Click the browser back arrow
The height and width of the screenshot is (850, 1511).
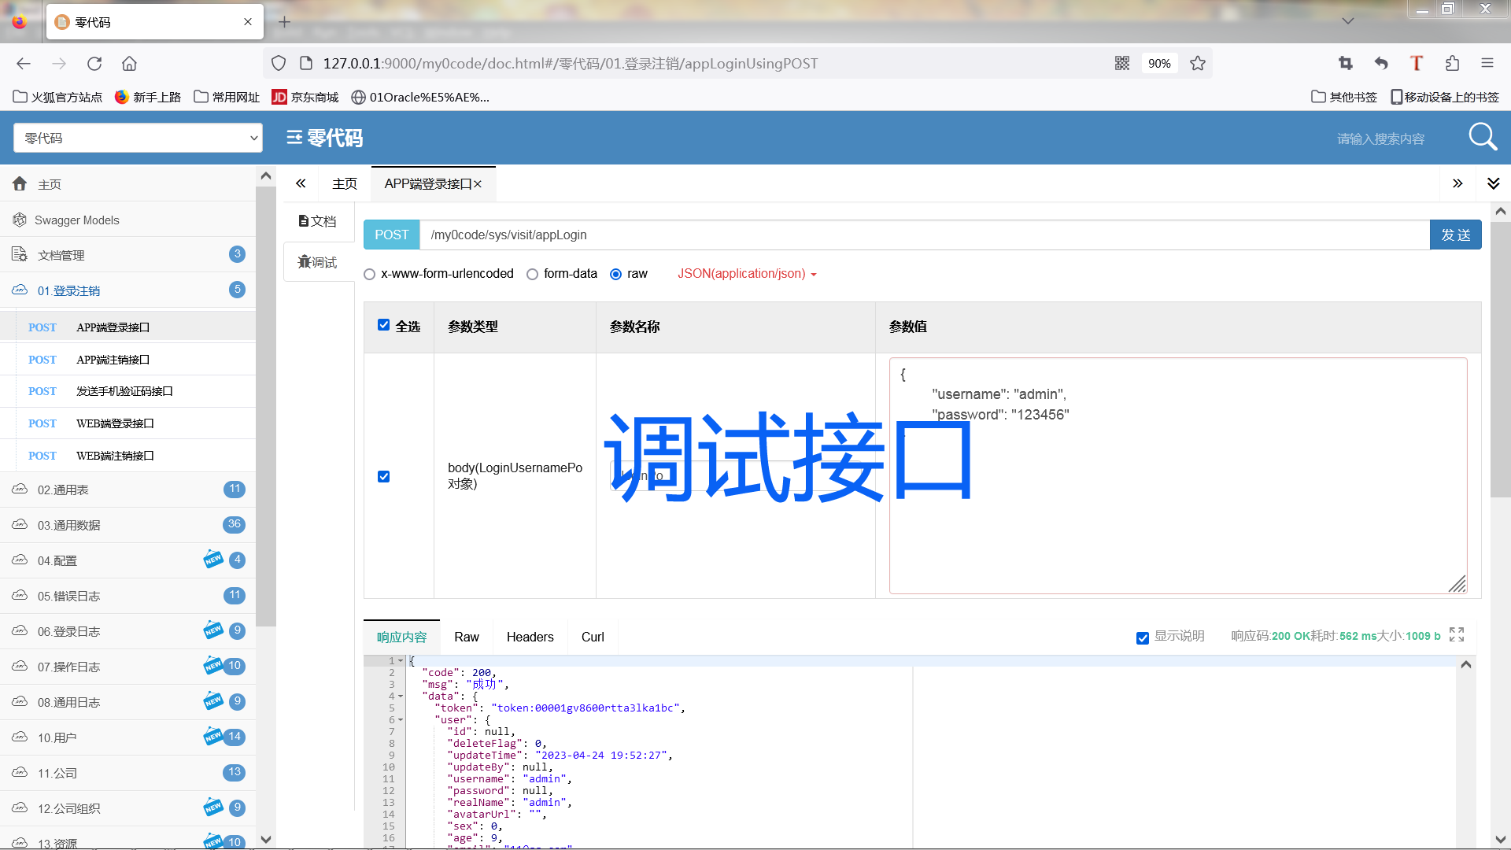point(24,64)
